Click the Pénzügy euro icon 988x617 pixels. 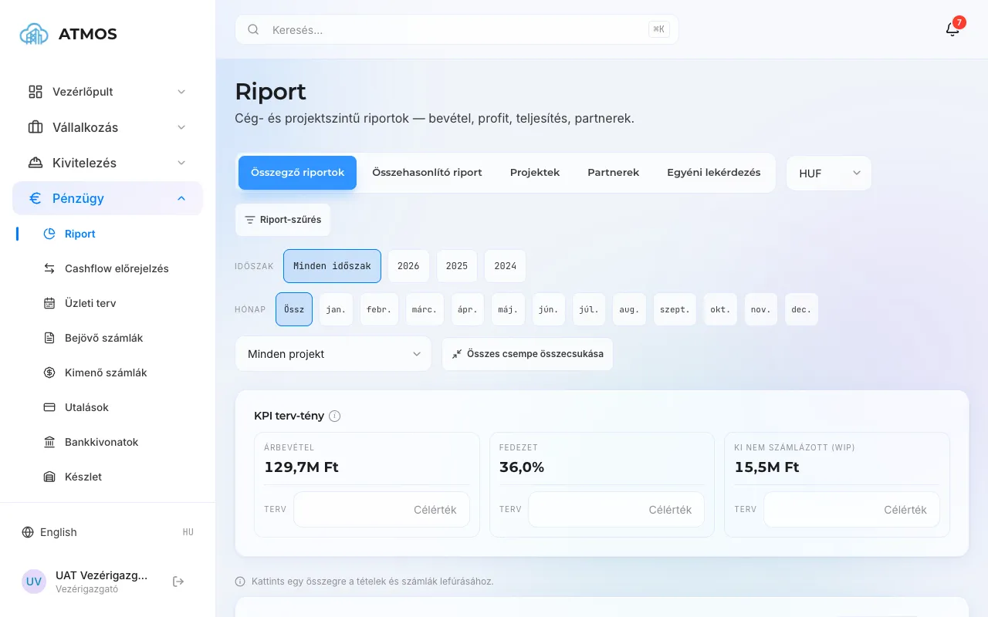(36, 198)
